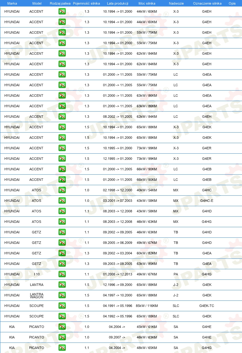Select the 09.2007 -> production years cell
This screenshot has height=353, width=242.
click(117, 337)
